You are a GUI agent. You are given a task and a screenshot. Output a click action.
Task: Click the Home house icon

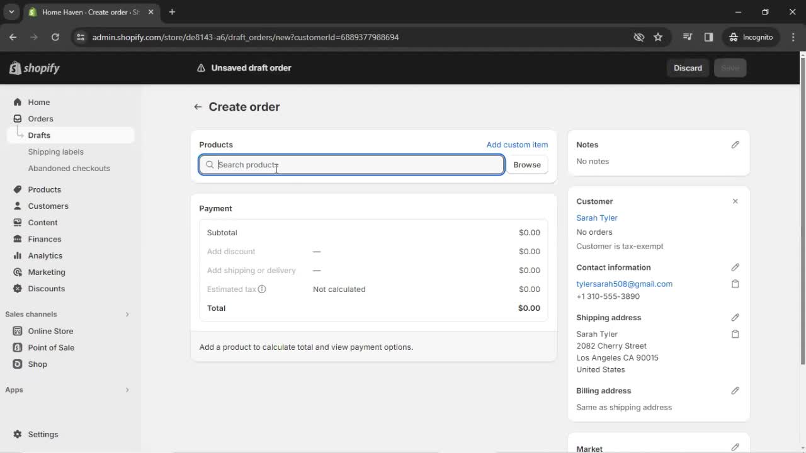click(17, 102)
